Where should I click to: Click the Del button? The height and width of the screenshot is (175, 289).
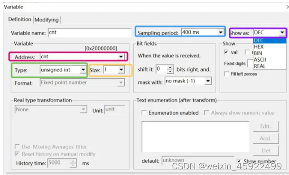point(266,151)
